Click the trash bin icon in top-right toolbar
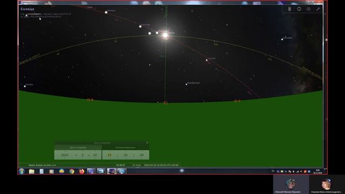The height and width of the screenshot is (194, 345). tap(289, 9)
